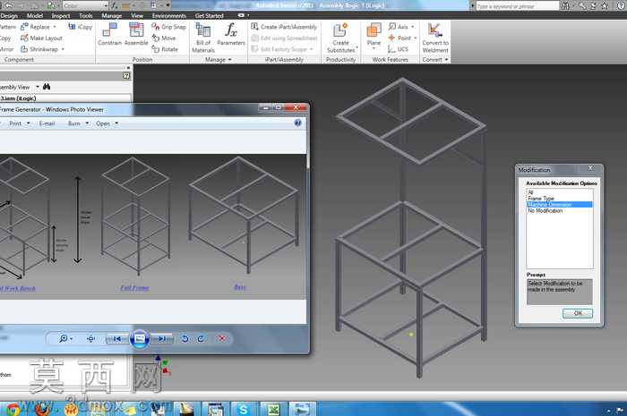This screenshot has width=627, height=416.
Task: Click the Replace component tool
Action: (x=35, y=27)
